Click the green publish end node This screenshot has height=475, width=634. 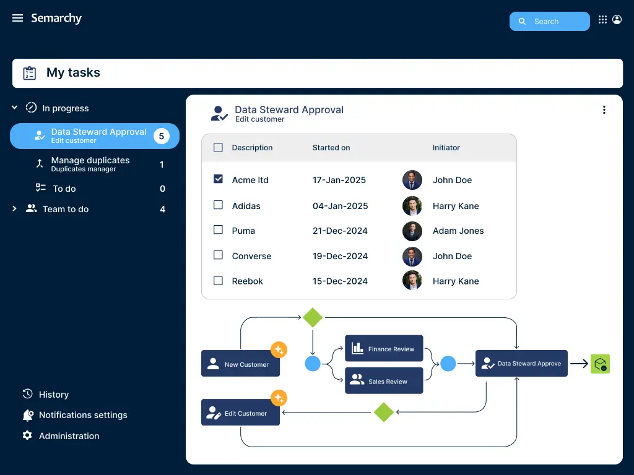click(600, 364)
